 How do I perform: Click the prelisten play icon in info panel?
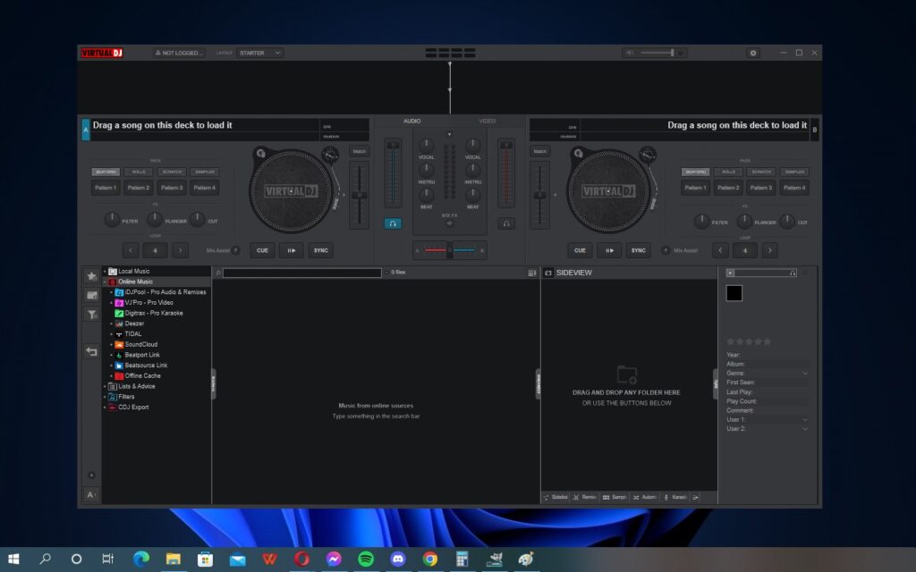click(730, 273)
